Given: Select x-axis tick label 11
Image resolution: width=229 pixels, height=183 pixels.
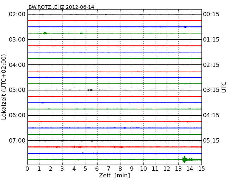Looking at the screenshot, I should (x=155, y=169).
